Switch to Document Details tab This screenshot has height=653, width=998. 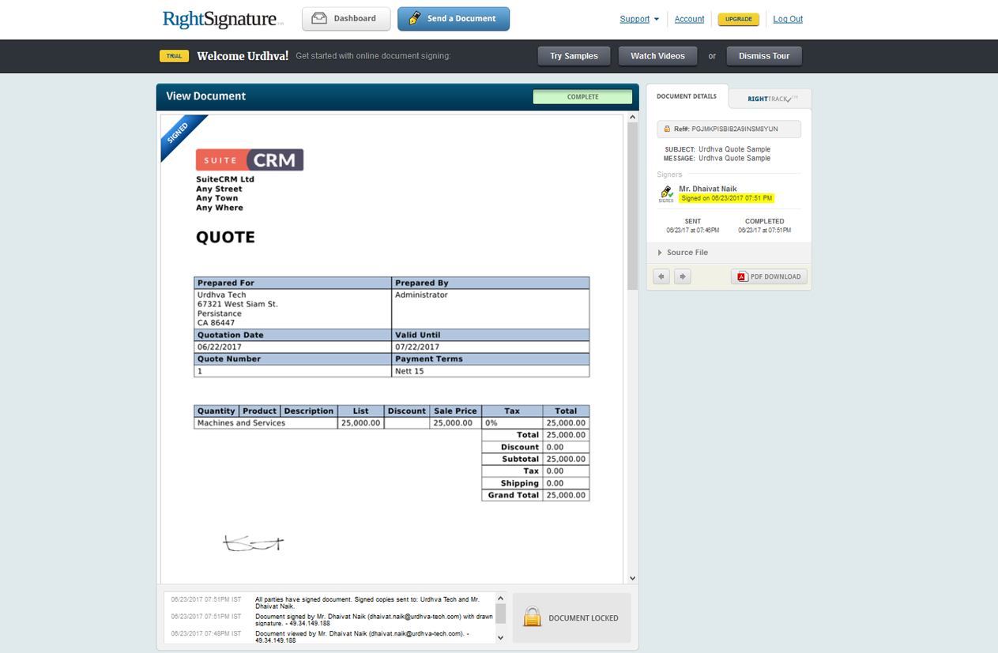point(687,97)
